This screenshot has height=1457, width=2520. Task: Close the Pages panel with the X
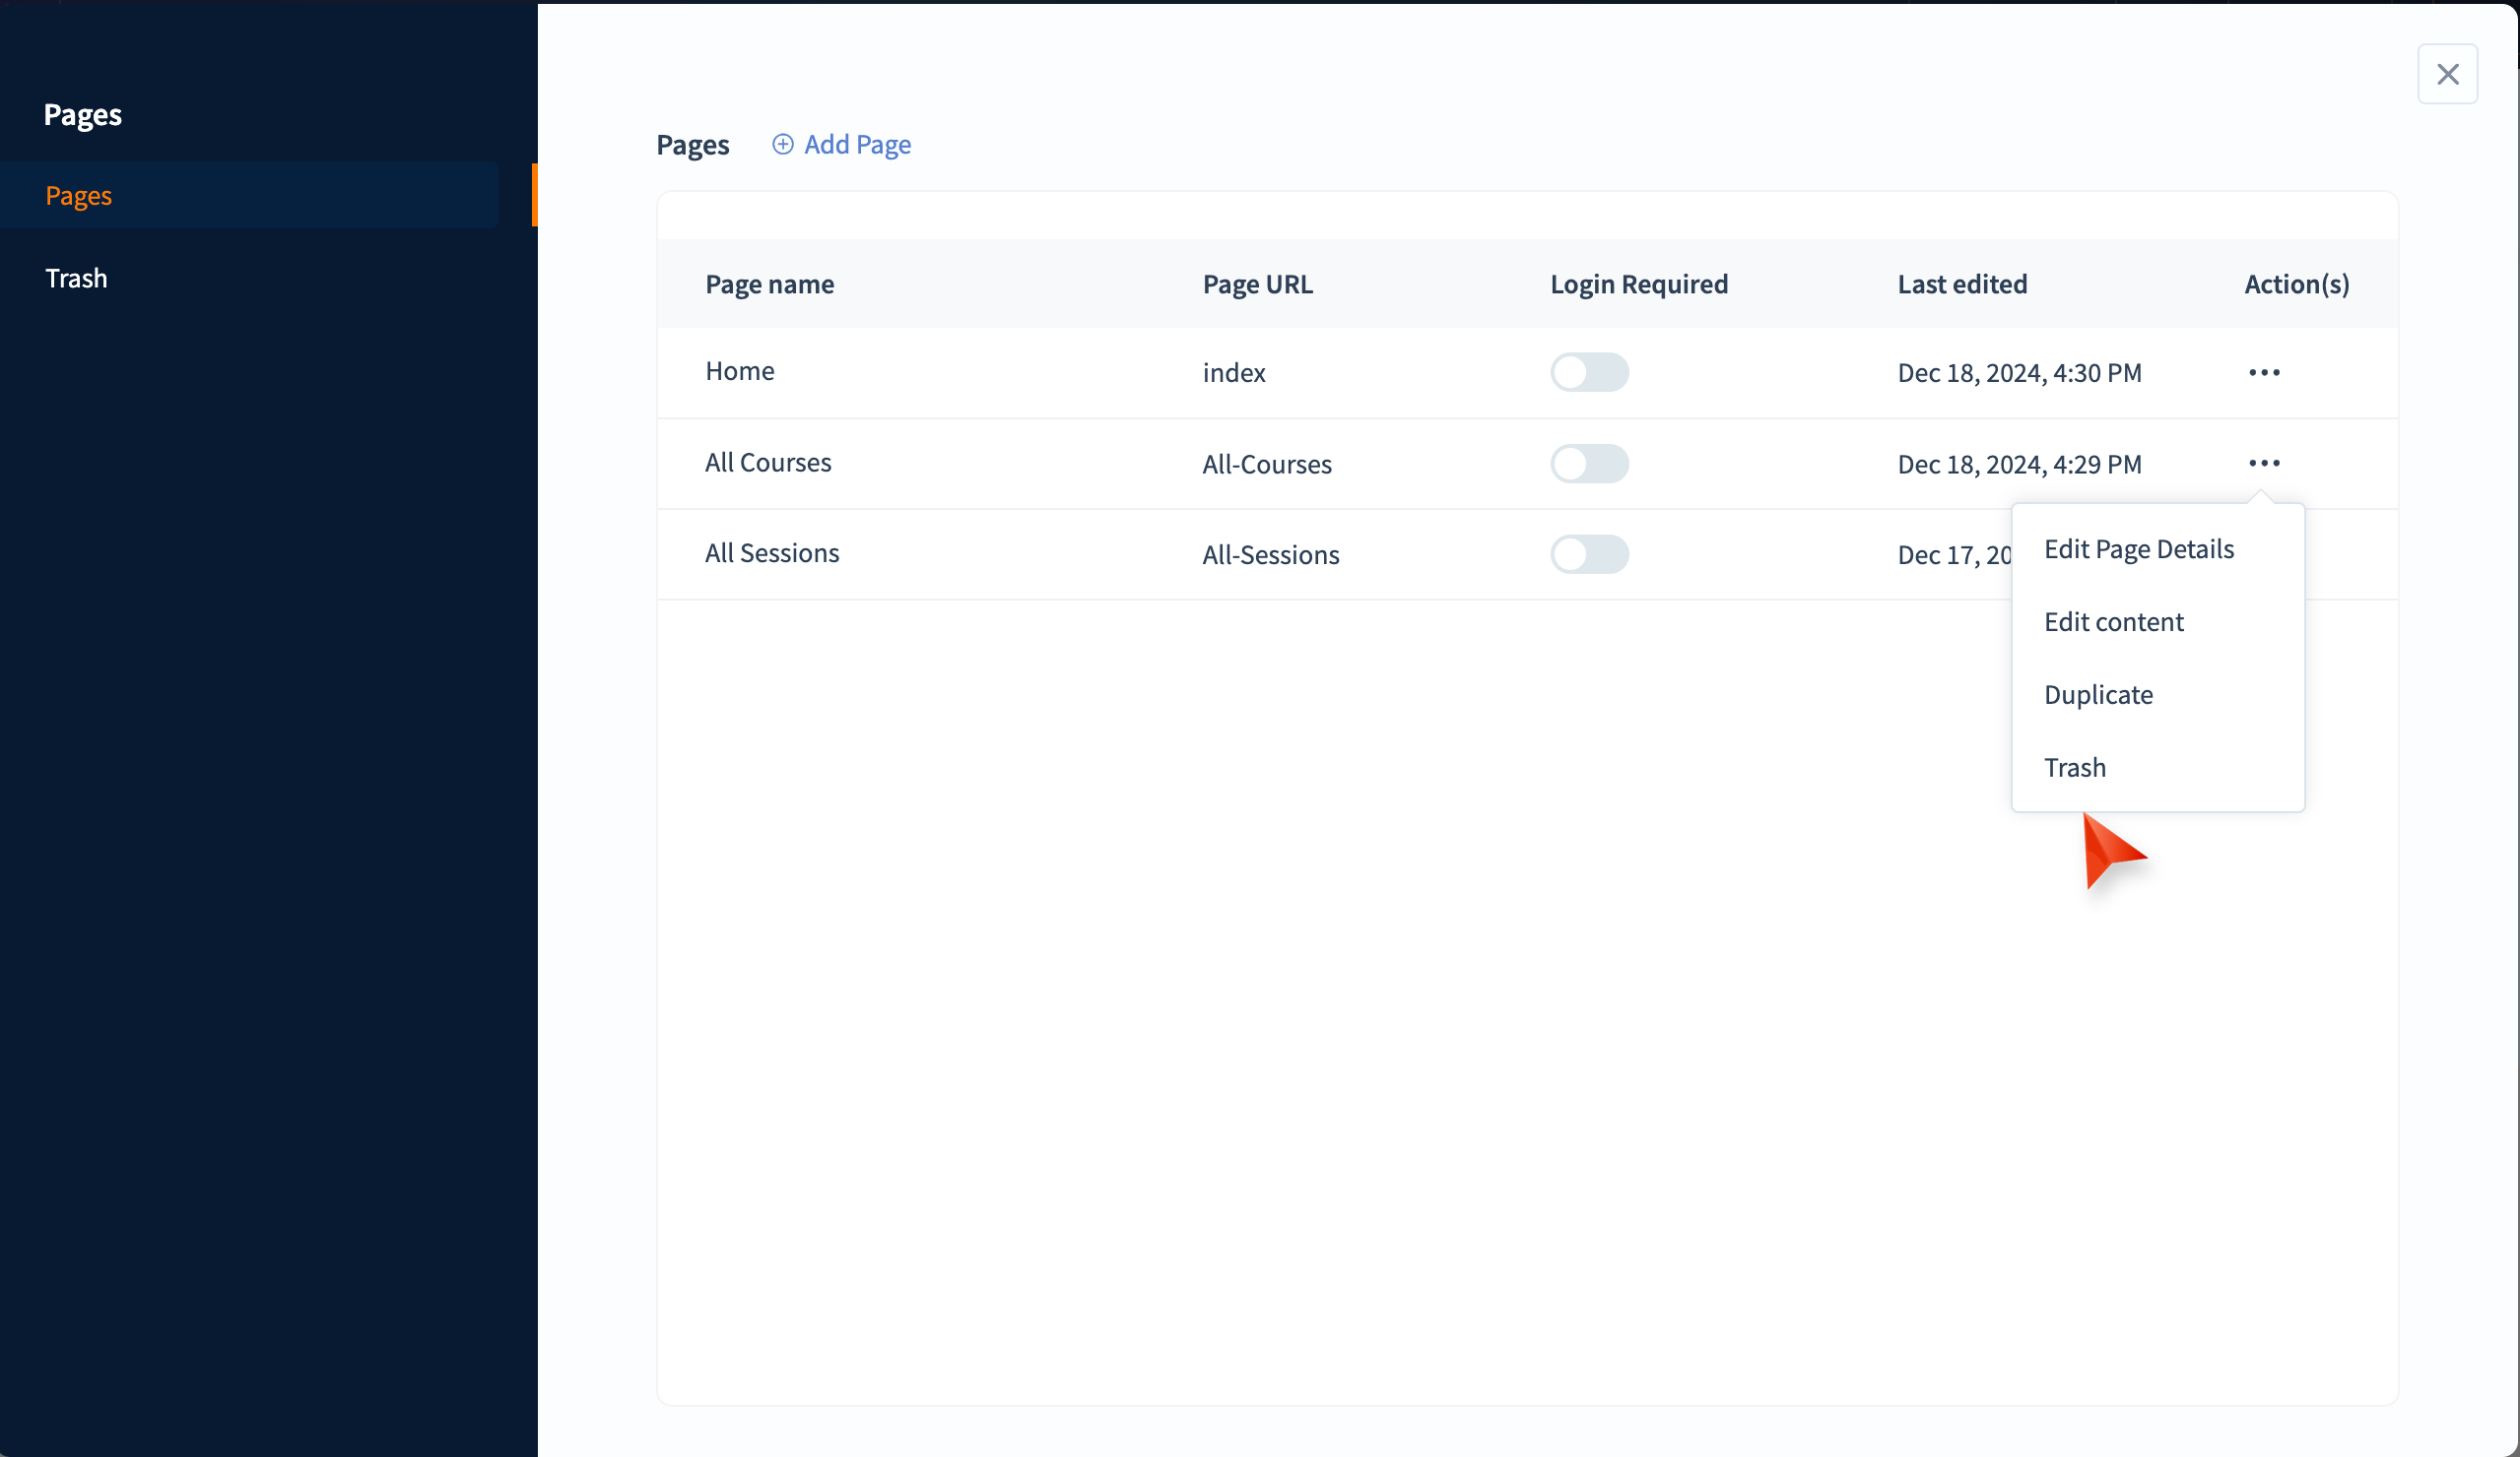[2447, 74]
